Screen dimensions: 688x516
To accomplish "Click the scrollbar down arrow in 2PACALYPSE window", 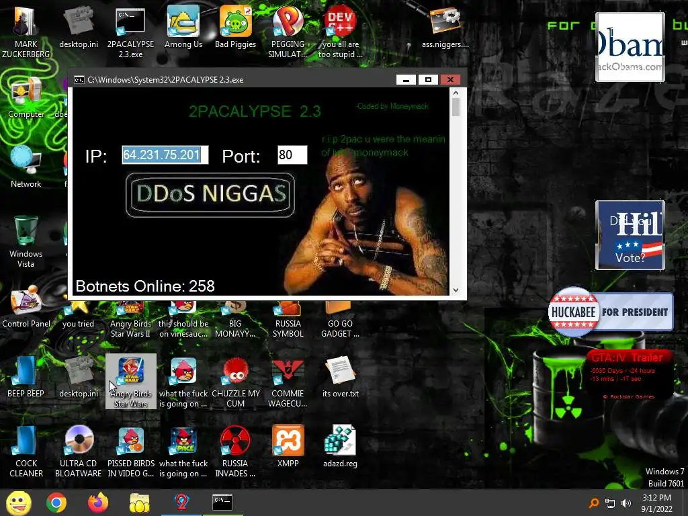I will pos(456,290).
